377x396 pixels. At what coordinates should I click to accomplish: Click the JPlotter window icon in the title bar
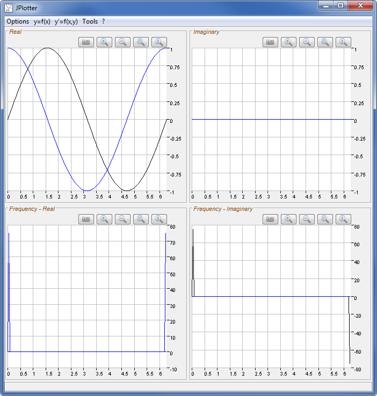point(9,8)
